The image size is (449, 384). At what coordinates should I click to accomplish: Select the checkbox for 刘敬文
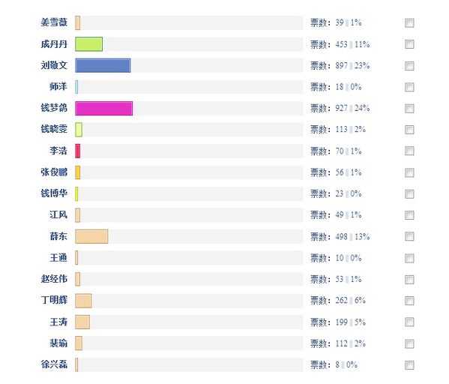click(x=409, y=66)
